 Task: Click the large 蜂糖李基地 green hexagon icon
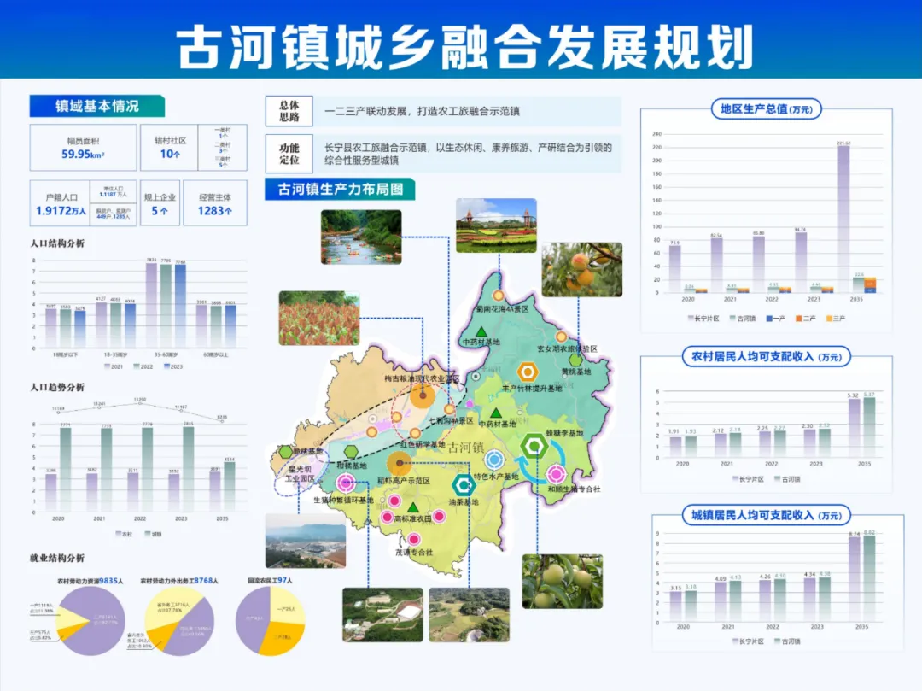pyautogui.click(x=534, y=447)
